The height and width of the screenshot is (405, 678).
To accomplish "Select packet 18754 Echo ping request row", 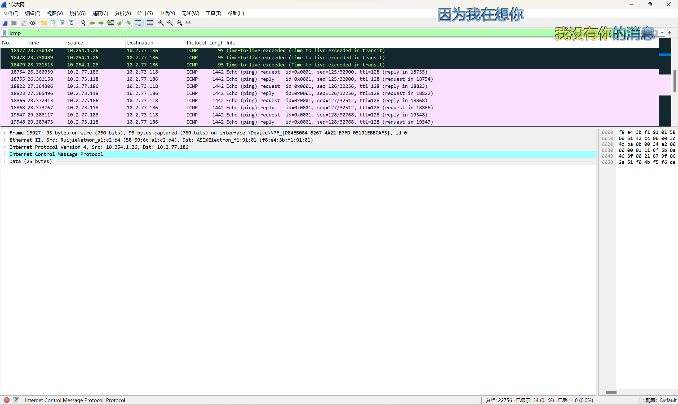I will [x=329, y=72].
